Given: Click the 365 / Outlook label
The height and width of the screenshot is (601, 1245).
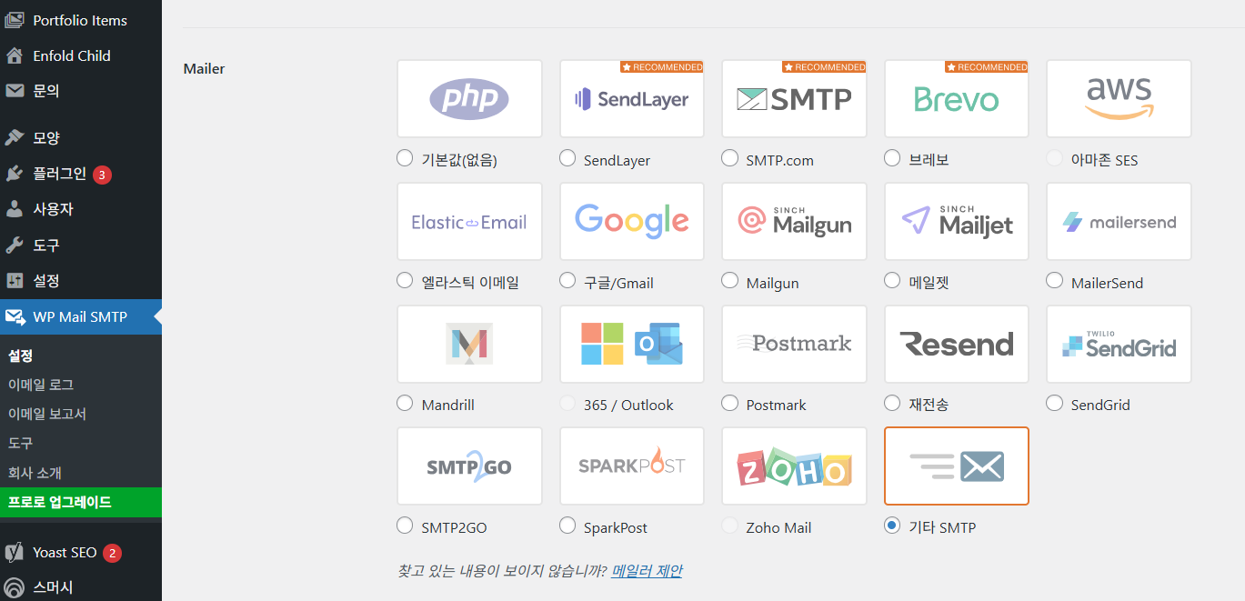Looking at the screenshot, I should (x=628, y=405).
